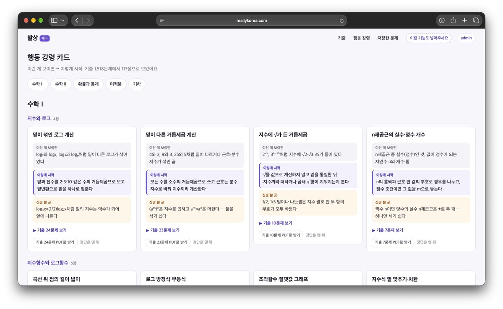503x309 pixels.
Task: Click the 지수와 로그 section heading
Action: click(39, 118)
